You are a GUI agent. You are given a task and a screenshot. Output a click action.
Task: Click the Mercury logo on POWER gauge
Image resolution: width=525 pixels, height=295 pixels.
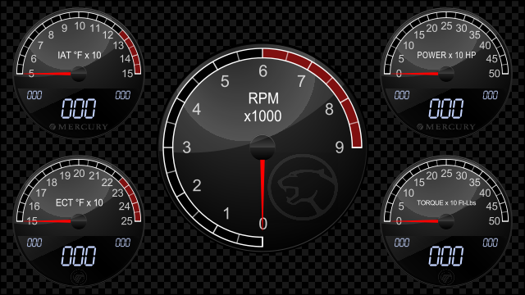coord(446,127)
